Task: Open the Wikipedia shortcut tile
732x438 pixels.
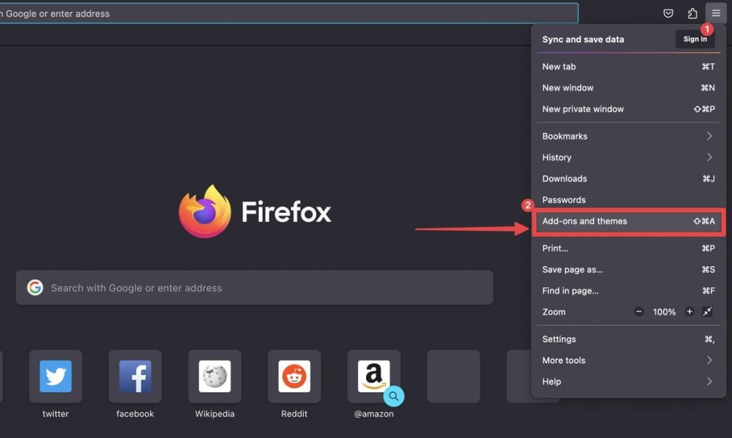Action: coord(214,377)
